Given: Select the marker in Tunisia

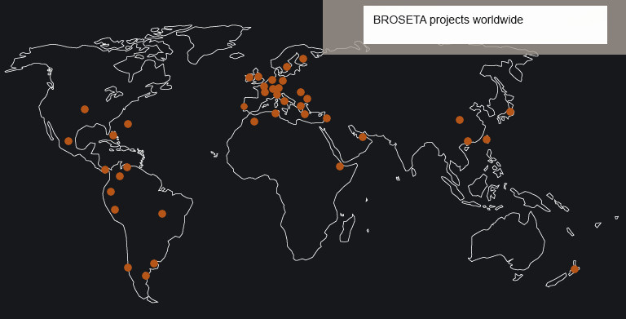Looking at the screenshot, I should pyautogui.click(x=276, y=113).
